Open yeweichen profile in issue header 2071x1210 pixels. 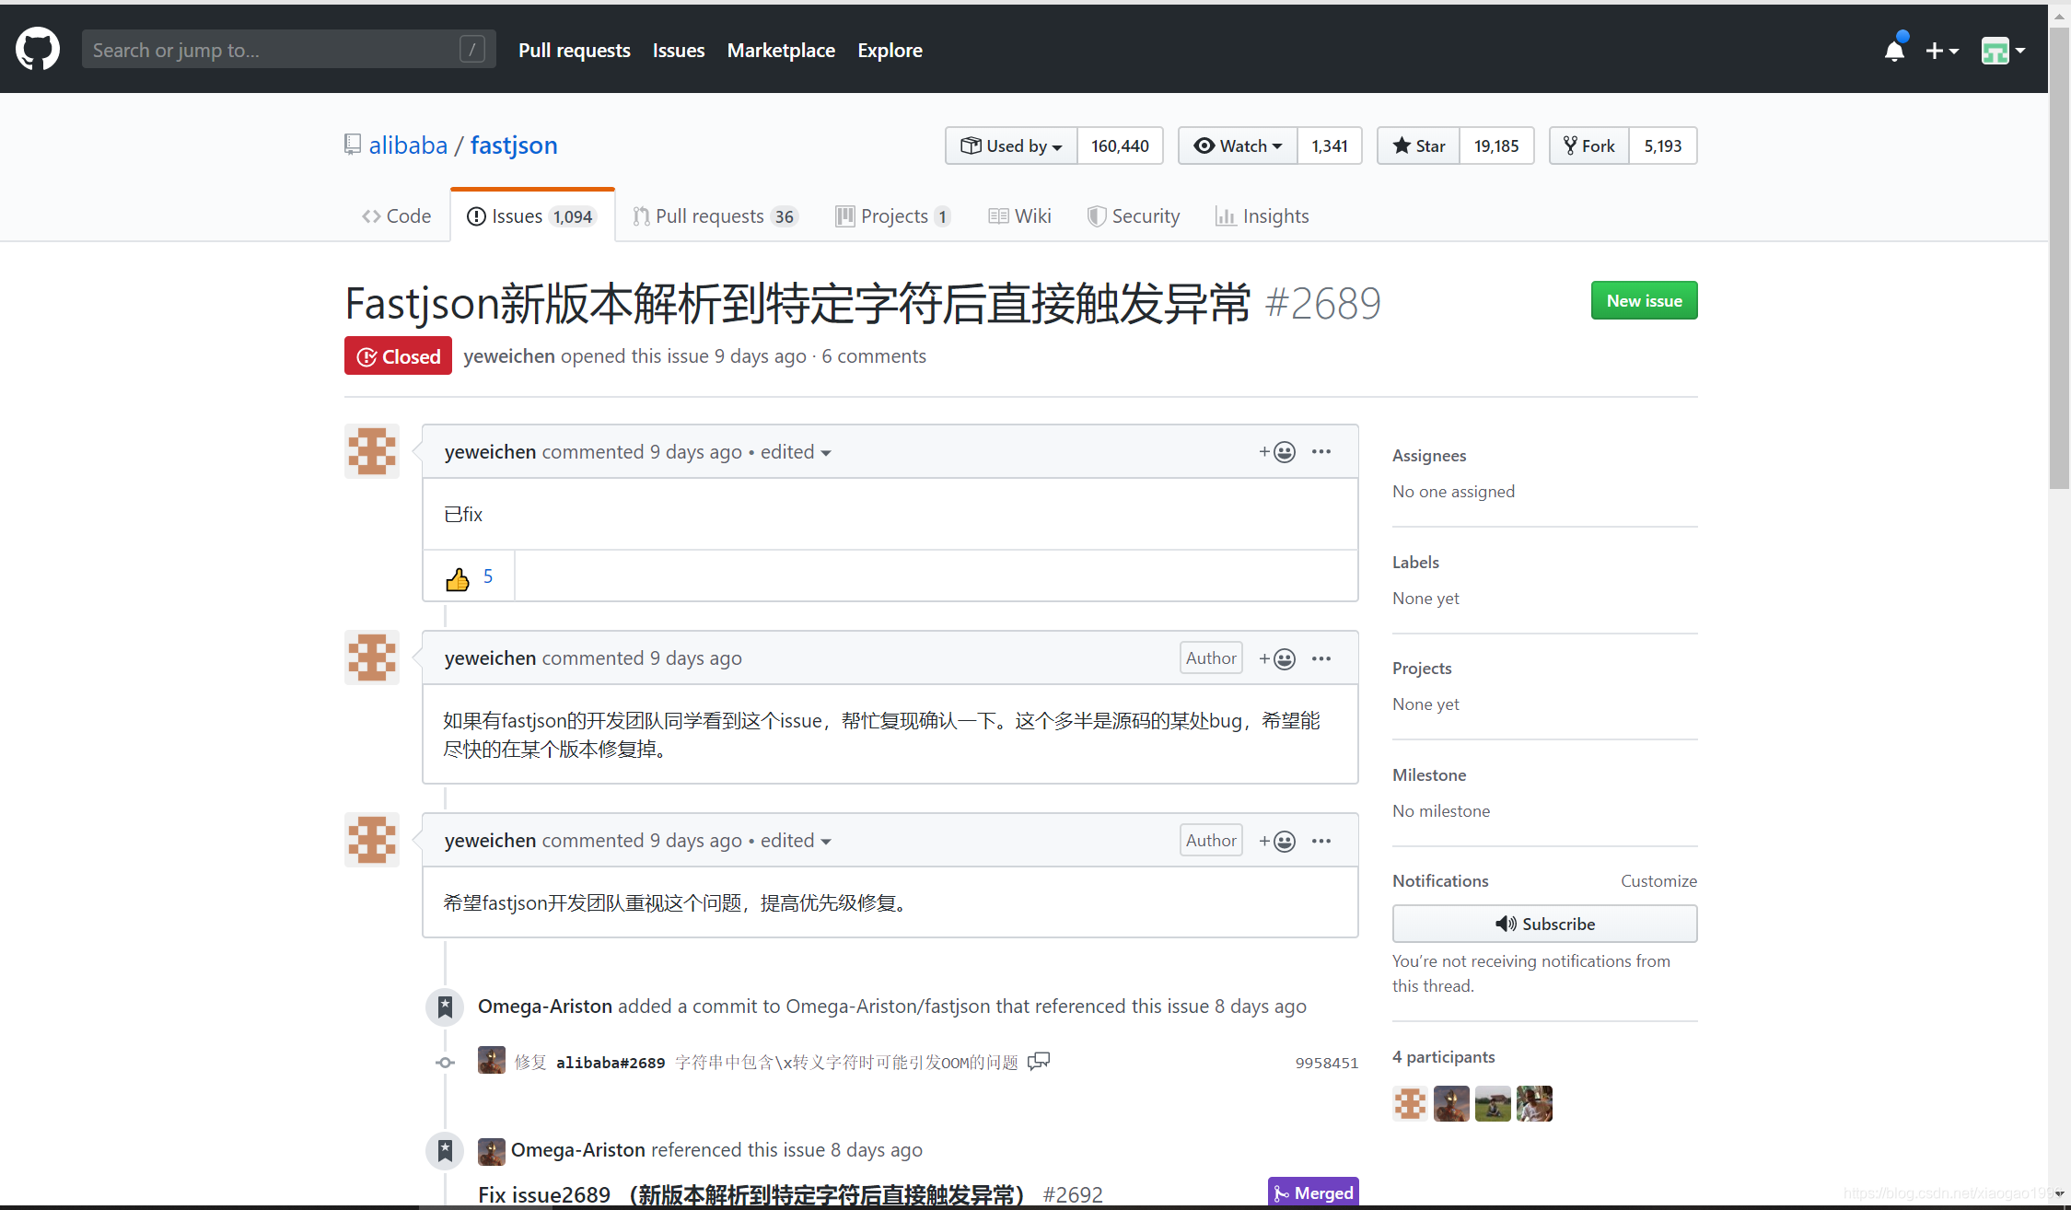click(x=509, y=355)
